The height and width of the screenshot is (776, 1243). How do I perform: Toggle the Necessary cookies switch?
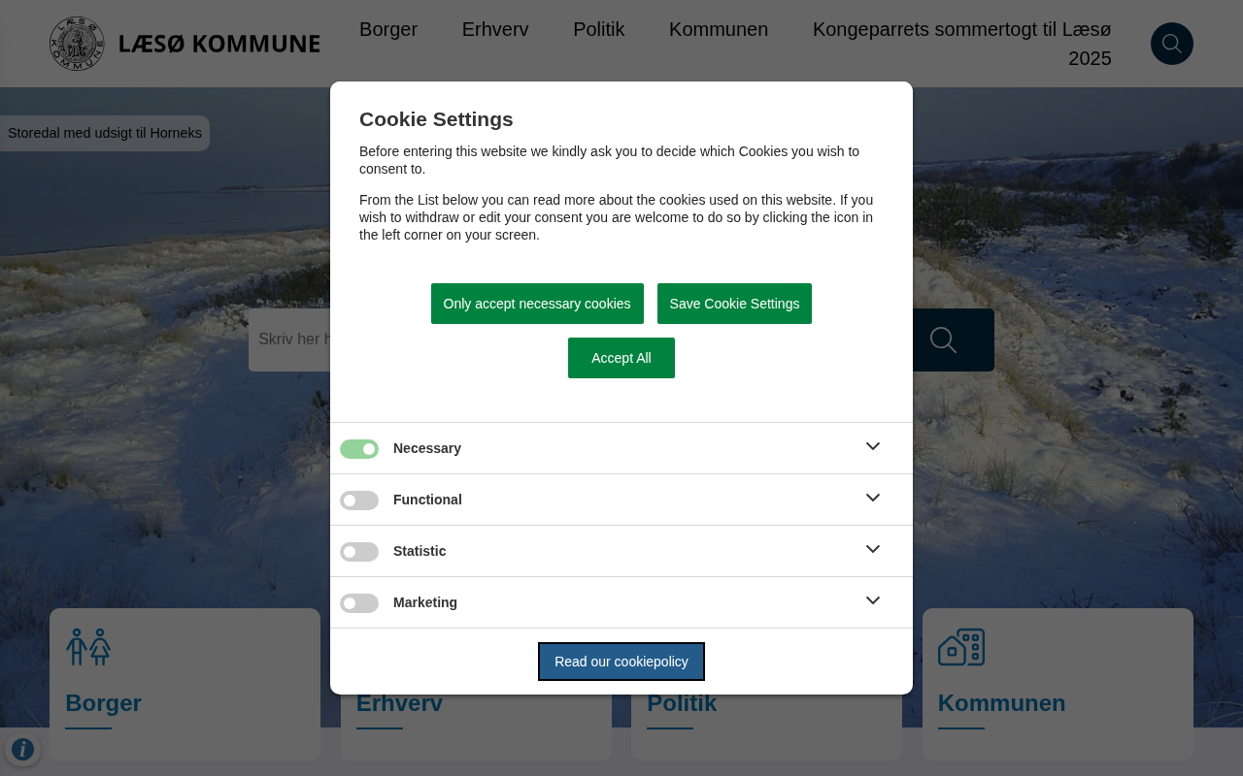click(359, 449)
